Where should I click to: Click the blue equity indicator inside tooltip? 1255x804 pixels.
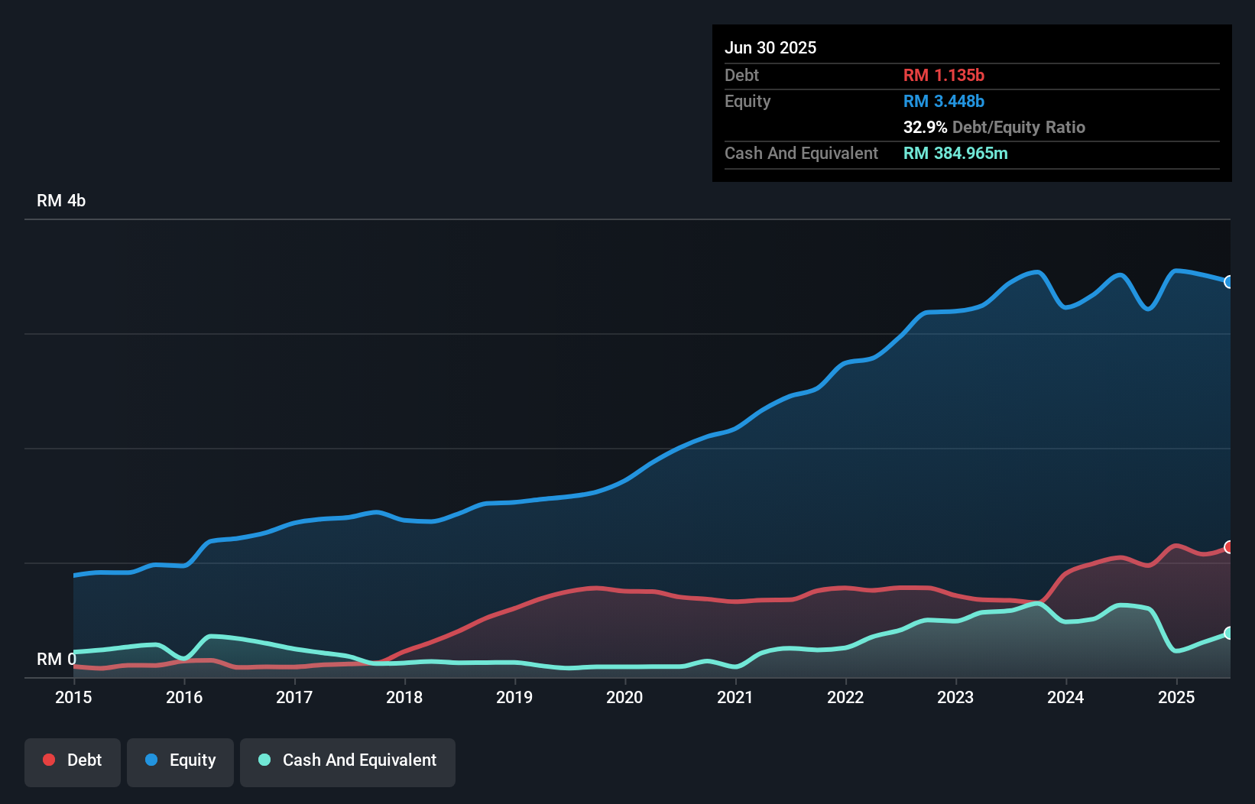(944, 101)
